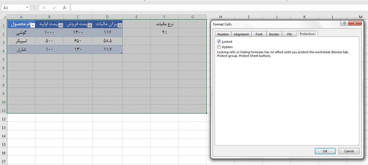Screen dimensions: 368x165
Task: Select column H header
Action: (x=220, y=17)
